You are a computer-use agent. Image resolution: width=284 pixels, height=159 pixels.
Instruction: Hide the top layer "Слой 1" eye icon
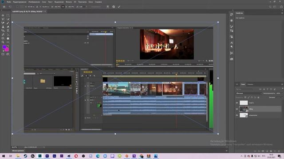click(237, 103)
